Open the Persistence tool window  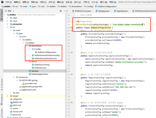coord(2,100)
